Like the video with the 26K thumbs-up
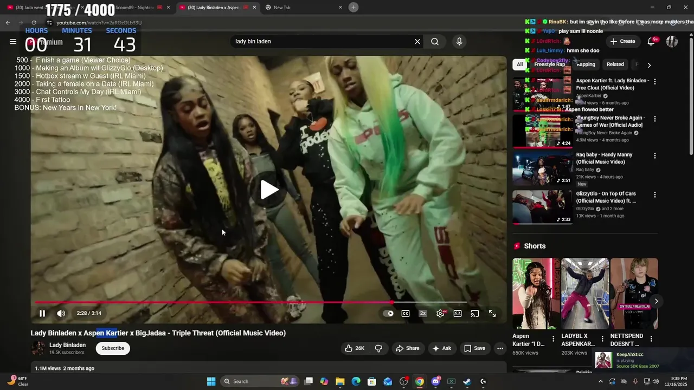 point(355,348)
